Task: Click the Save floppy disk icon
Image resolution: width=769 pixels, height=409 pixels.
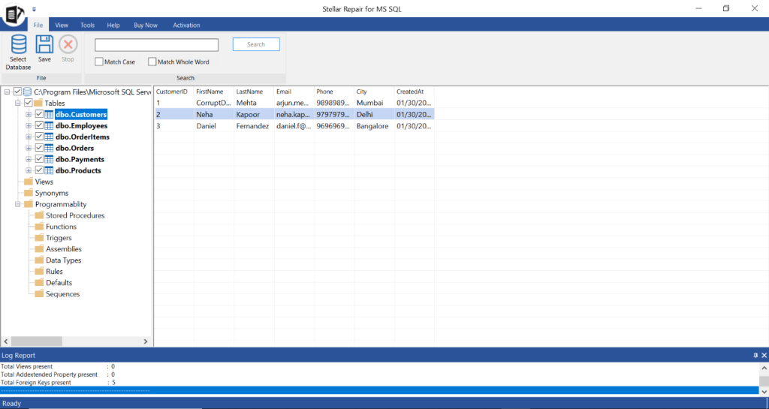Action: click(x=44, y=44)
